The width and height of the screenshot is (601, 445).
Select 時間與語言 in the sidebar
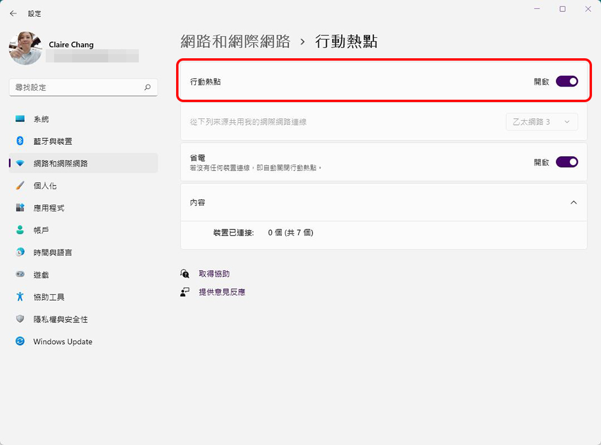pyautogui.click(x=53, y=253)
